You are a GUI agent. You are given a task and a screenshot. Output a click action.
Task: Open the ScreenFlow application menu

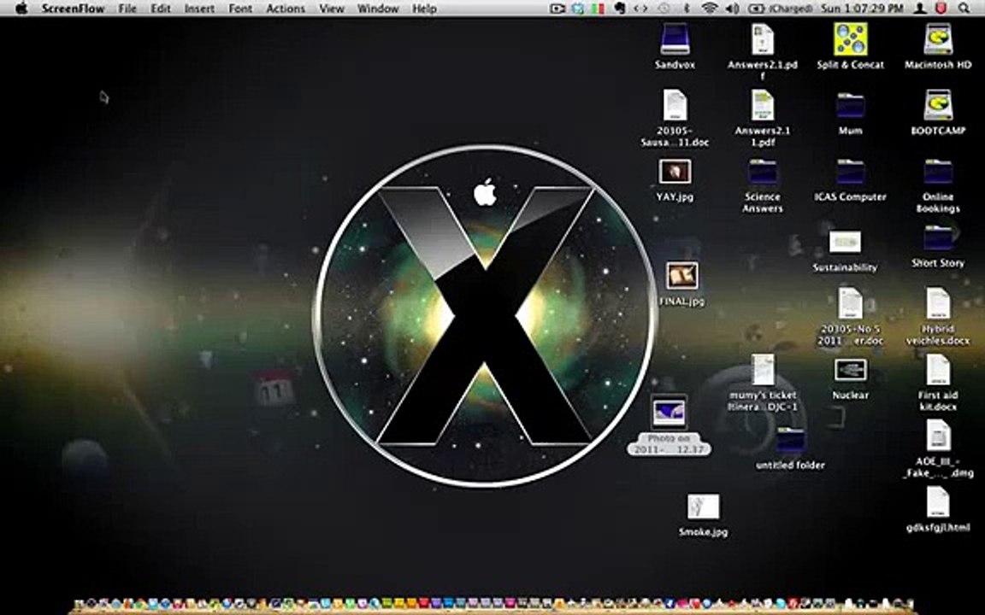click(74, 9)
